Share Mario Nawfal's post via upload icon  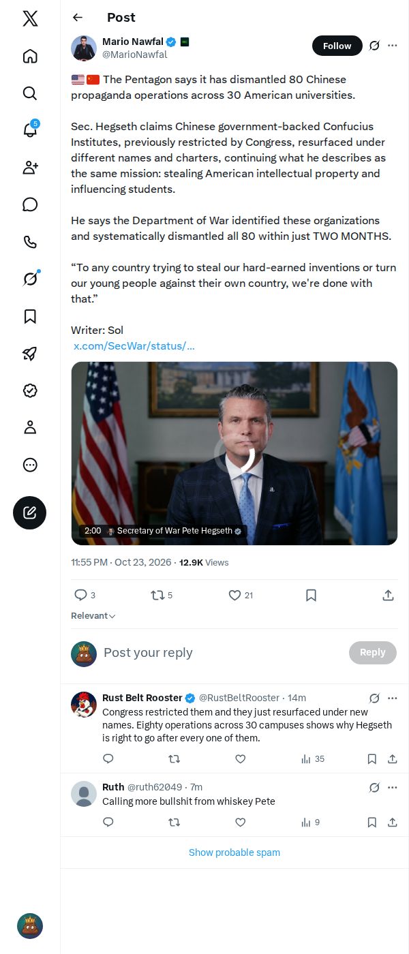tap(388, 595)
